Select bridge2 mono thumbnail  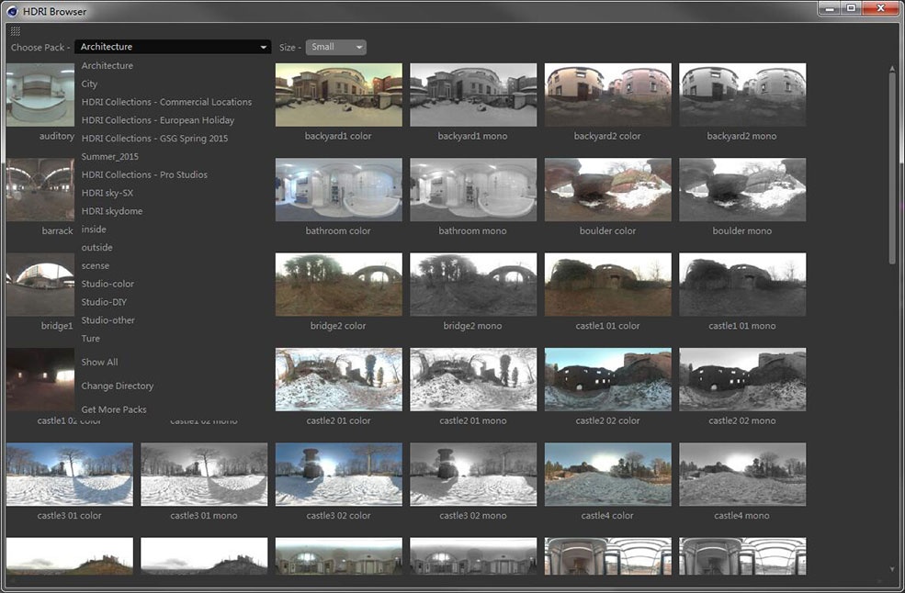(473, 285)
